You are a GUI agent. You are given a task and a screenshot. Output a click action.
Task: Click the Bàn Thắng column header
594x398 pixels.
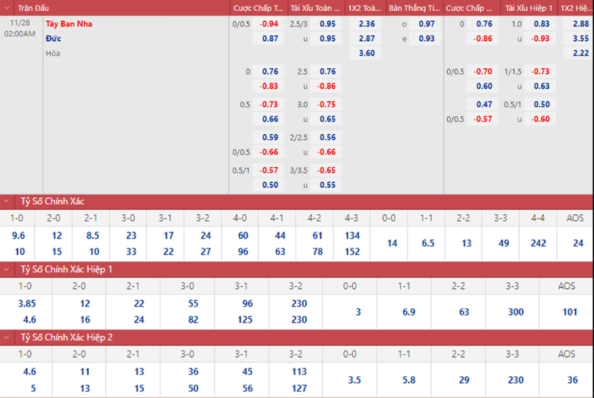coord(413,8)
